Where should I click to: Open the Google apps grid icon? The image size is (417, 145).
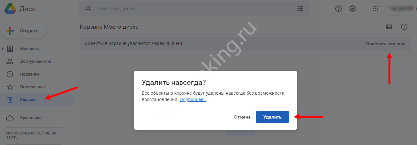click(375, 9)
